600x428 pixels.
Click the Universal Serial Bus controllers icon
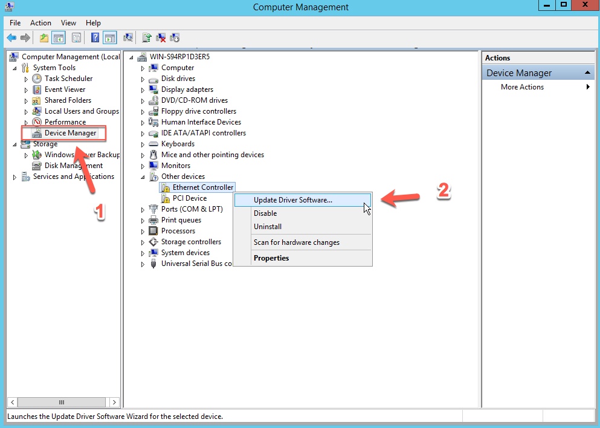click(x=153, y=264)
